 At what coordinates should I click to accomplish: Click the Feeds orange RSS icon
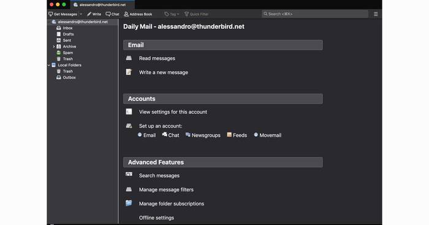[x=229, y=135]
